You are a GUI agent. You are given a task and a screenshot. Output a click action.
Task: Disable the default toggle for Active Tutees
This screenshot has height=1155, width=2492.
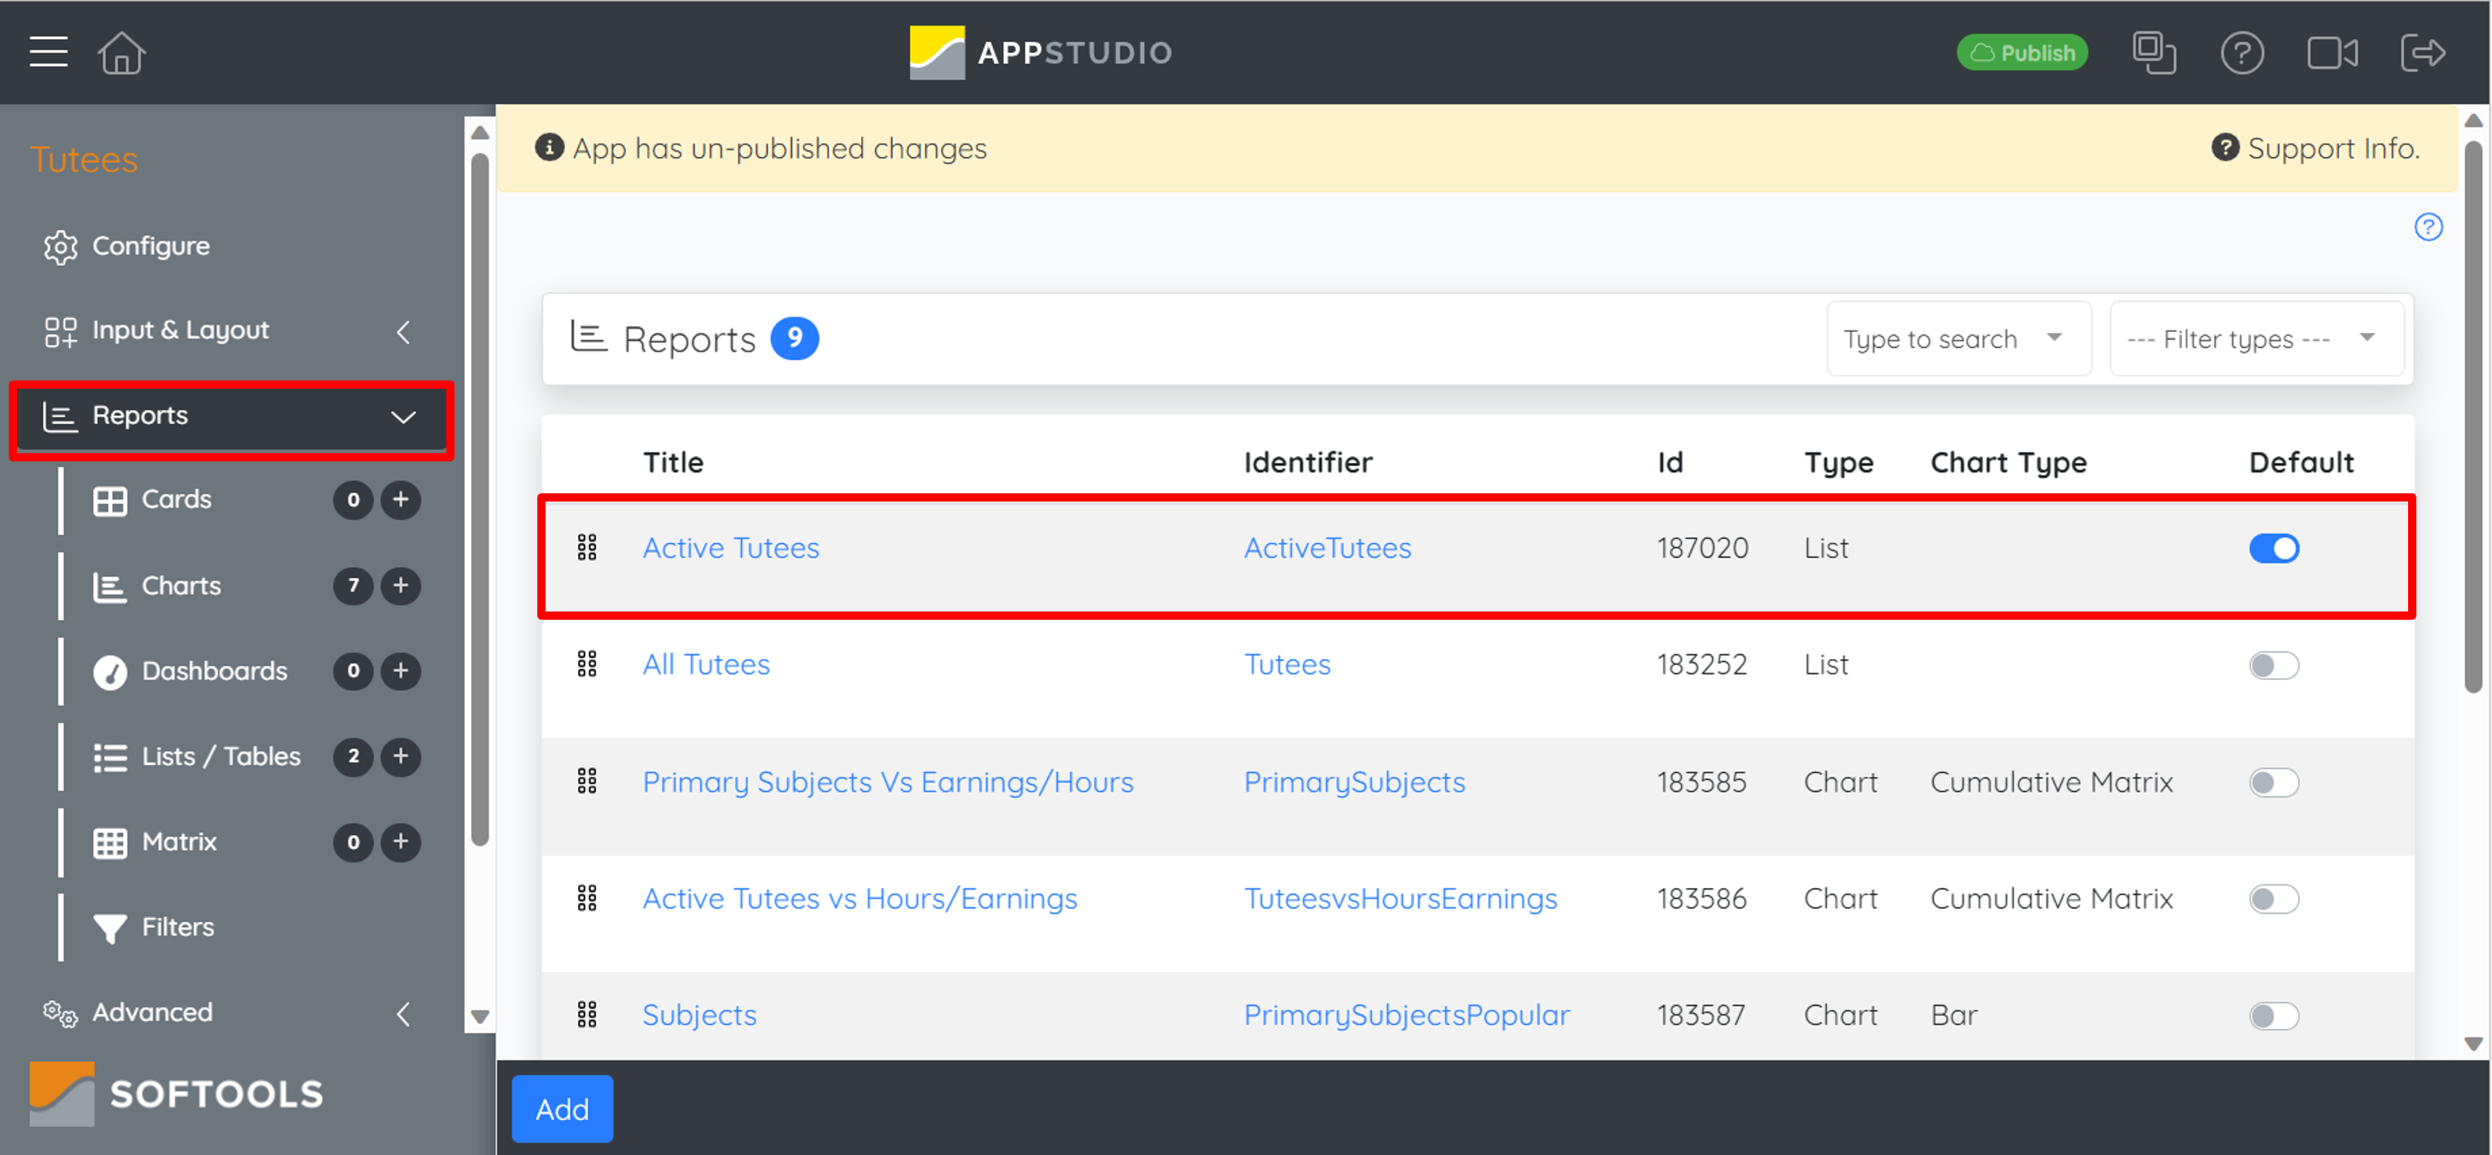(x=2274, y=548)
